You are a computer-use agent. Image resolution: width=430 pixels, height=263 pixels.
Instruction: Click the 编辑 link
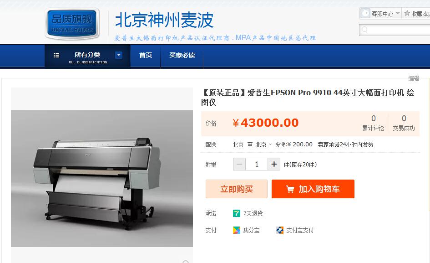[x=414, y=78]
